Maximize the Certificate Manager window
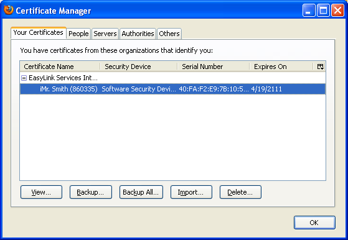This screenshot has height=240, width=348. point(323,10)
